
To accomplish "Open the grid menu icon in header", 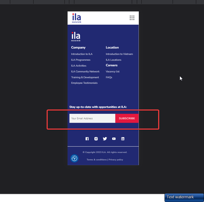I will (x=132, y=18).
